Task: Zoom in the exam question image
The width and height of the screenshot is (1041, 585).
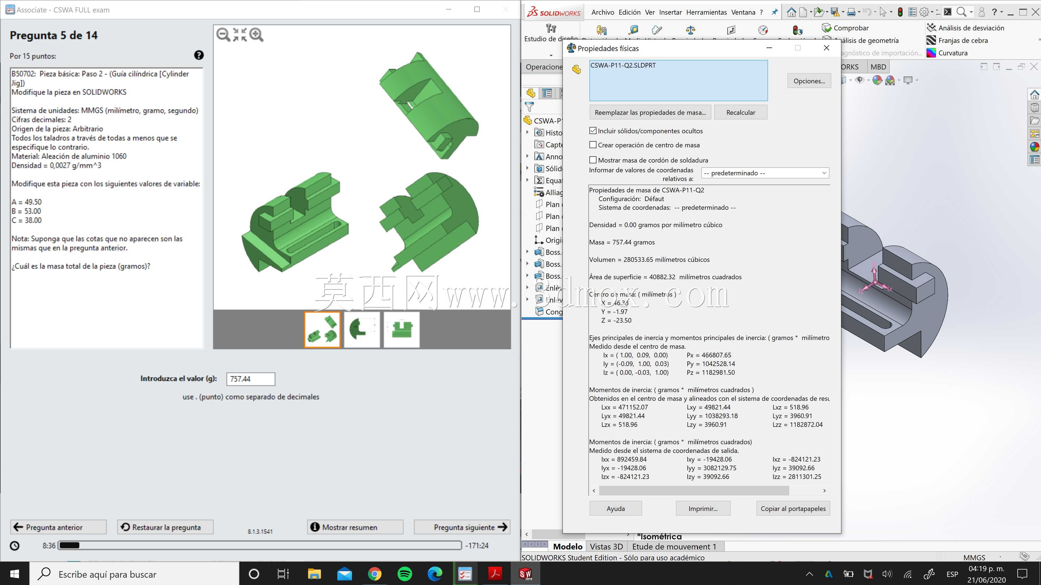Action: tap(256, 35)
